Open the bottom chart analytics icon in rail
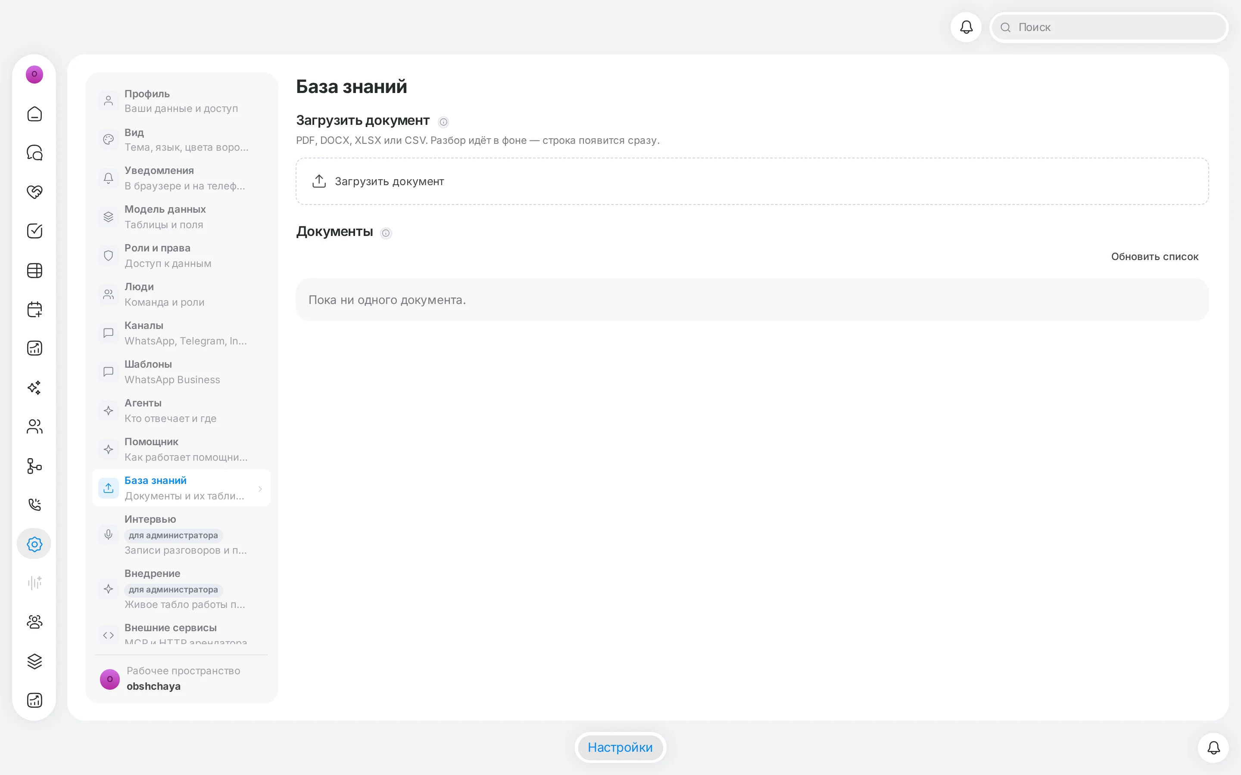This screenshot has height=775, width=1241. point(34,700)
